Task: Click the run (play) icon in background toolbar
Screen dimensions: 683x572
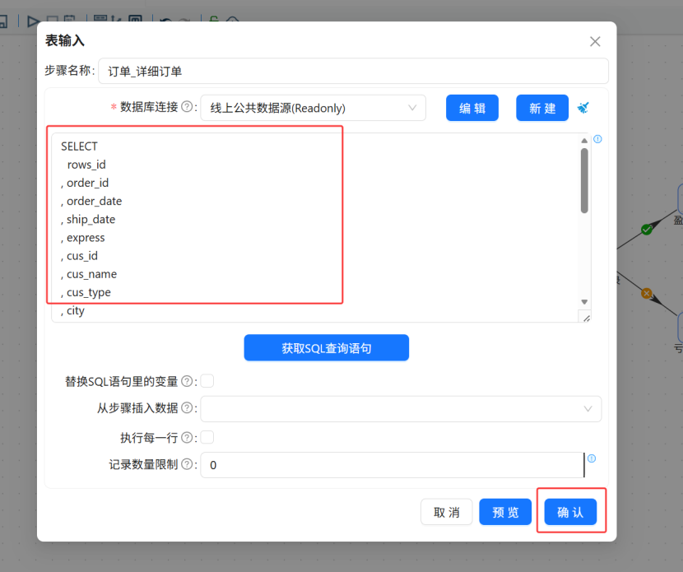Action: click(x=33, y=21)
